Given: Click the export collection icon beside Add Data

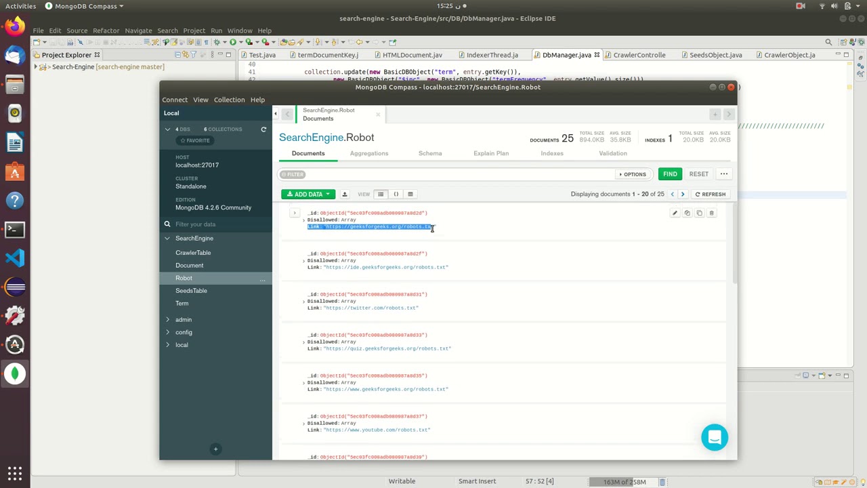Looking at the screenshot, I should (344, 195).
